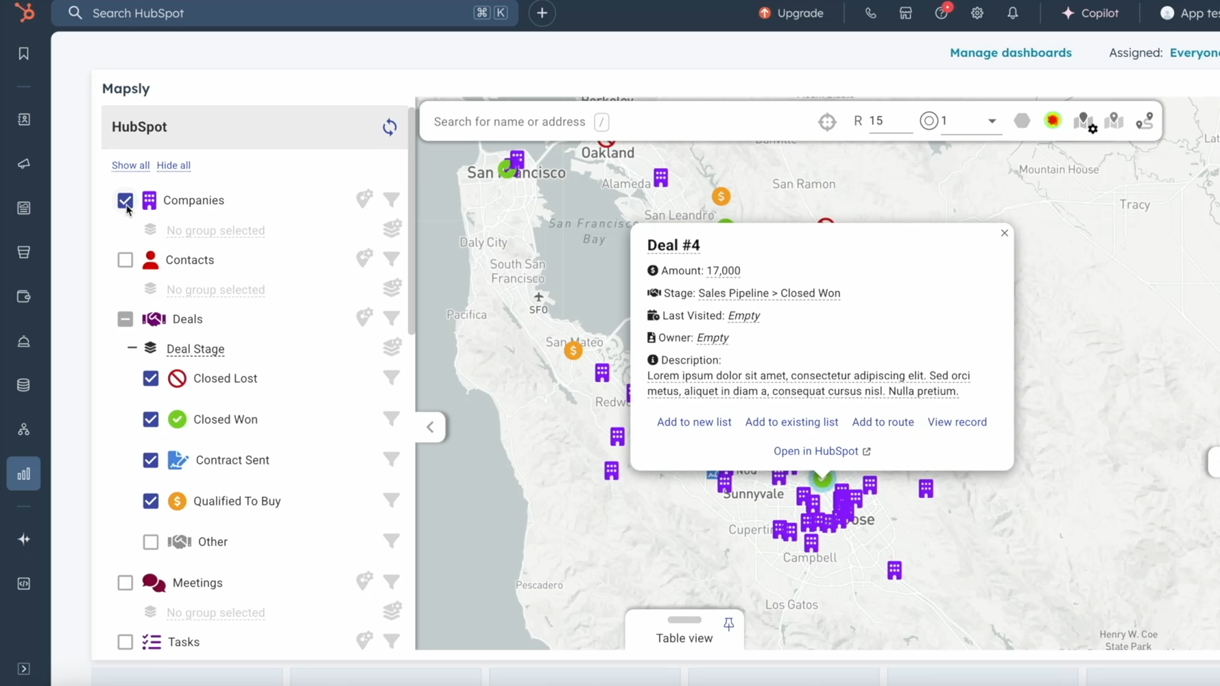Expand the left sidebar with bottom arrow
The width and height of the screenshot is (1220, 686).
coord(25,669)
